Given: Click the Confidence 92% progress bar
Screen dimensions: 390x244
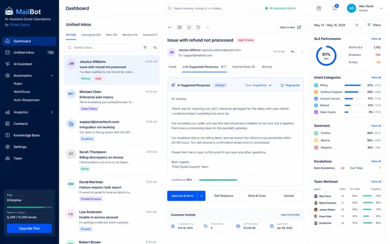Looking at the screenshot, I should click(x=218, y=180).
